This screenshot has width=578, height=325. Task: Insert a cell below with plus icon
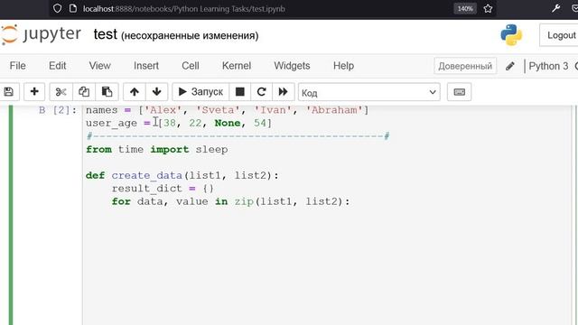(34, 92)
